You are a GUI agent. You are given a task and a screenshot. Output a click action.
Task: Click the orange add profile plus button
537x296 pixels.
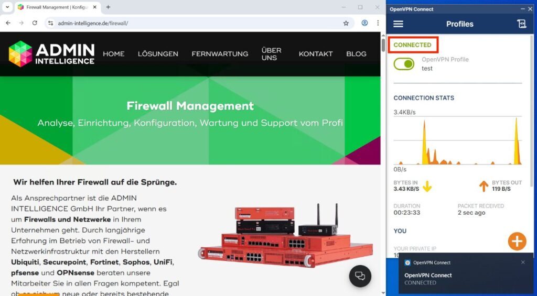coord(517,241)
